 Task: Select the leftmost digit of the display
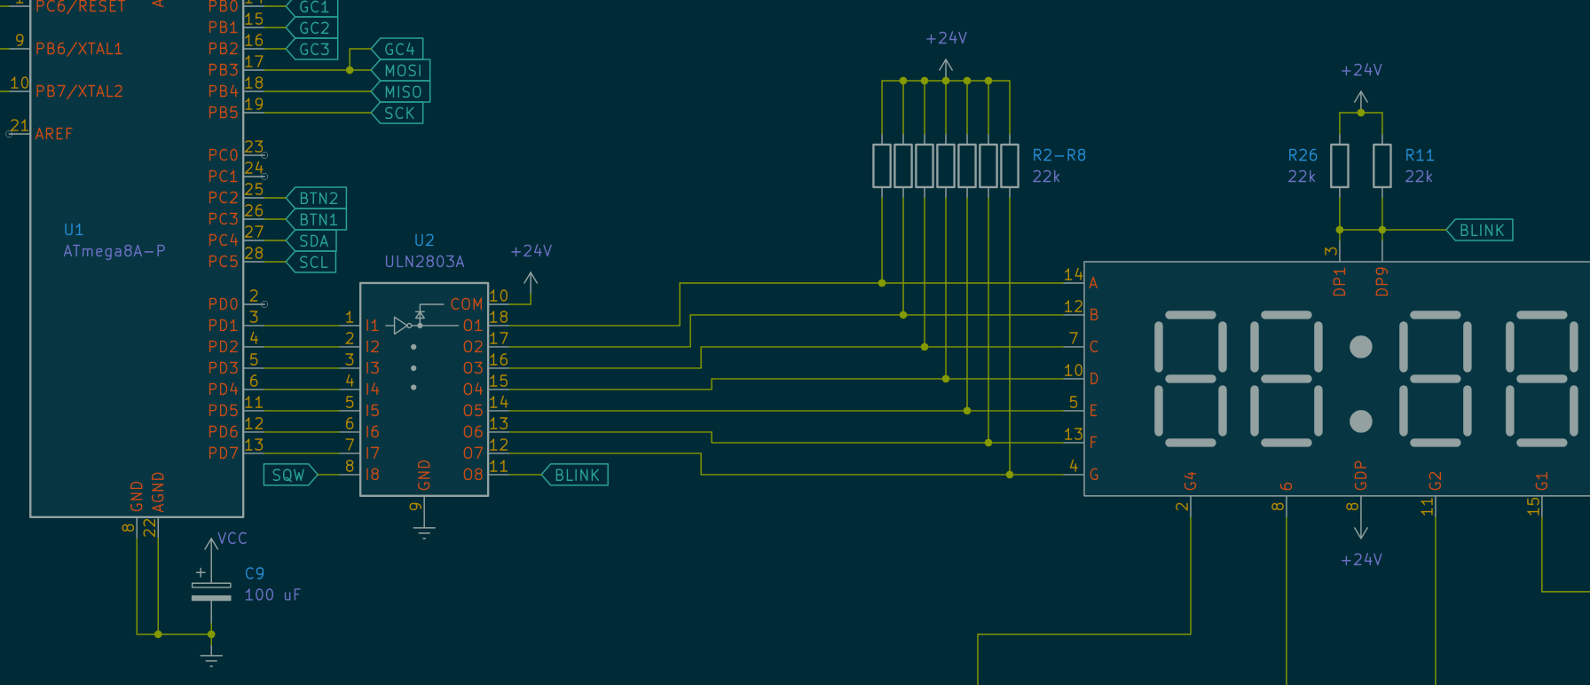[x=1191, y=379]
